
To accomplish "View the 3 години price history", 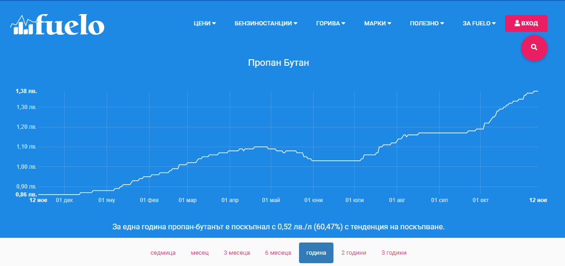I will 394,253.
